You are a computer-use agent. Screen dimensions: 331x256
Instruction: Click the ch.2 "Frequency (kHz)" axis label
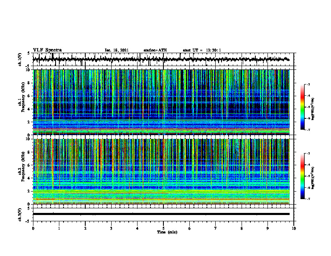[23, 166]
